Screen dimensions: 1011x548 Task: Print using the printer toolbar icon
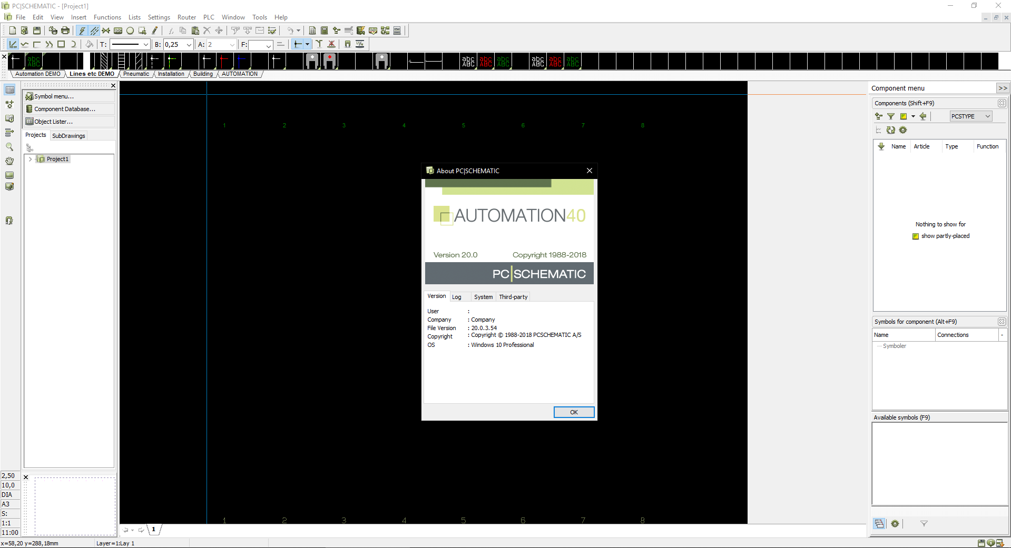(x=65, y=31)
